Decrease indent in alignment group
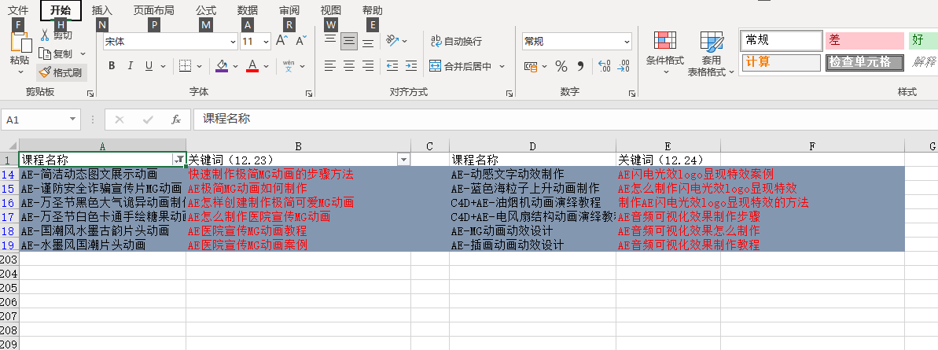Image resolution: width=938 pixels, height=350 pixels. 392,66
